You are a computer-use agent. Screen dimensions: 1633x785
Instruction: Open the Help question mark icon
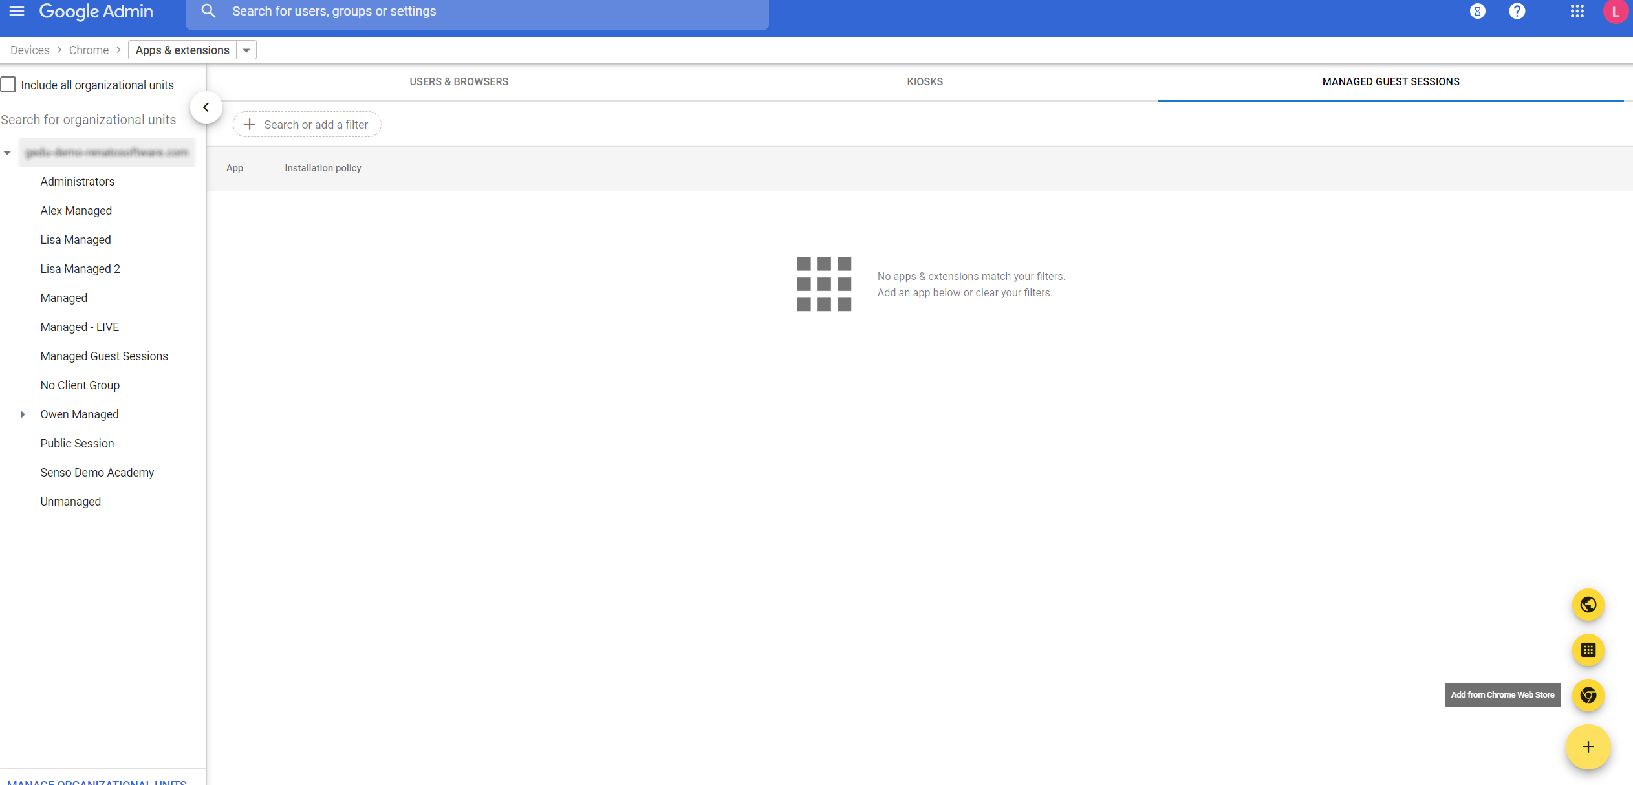point(1517,11)
